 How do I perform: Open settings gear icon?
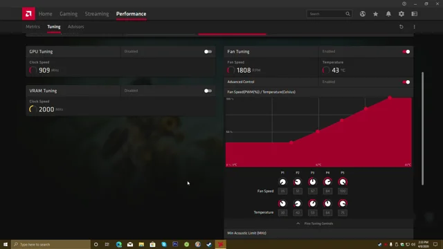401,14
